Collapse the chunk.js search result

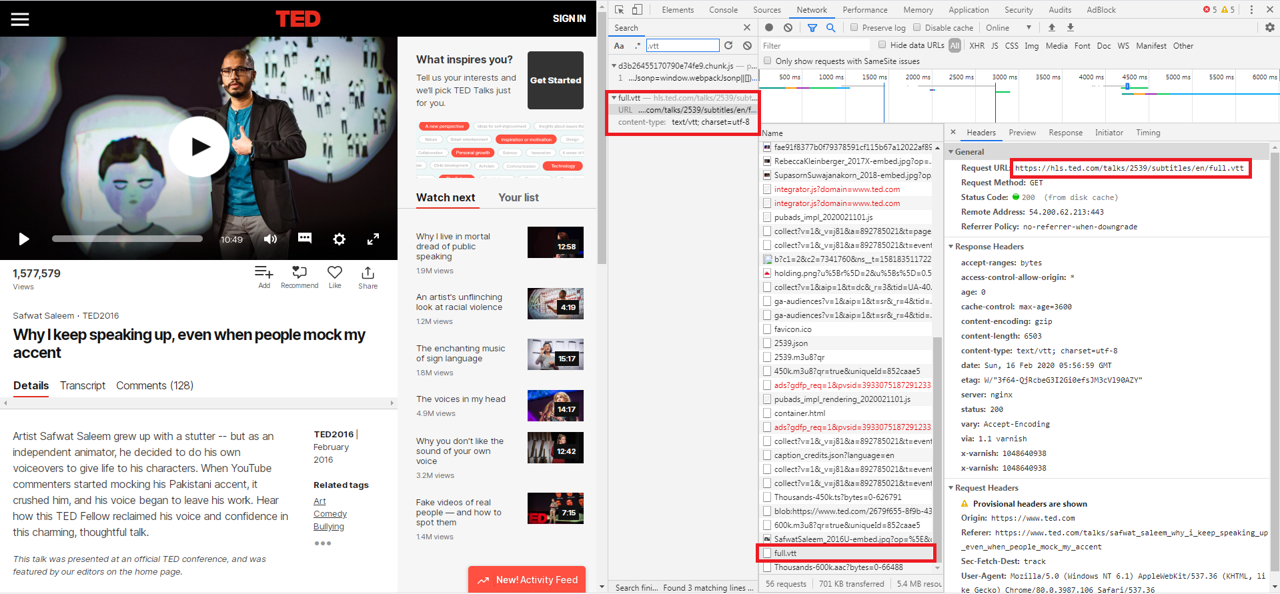coord(614,65)
